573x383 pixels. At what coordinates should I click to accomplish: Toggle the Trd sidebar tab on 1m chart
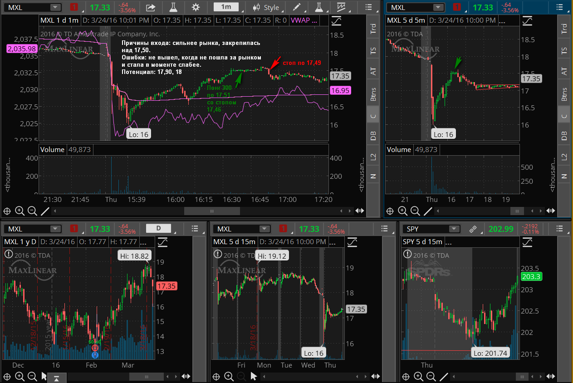pos(373,29)
